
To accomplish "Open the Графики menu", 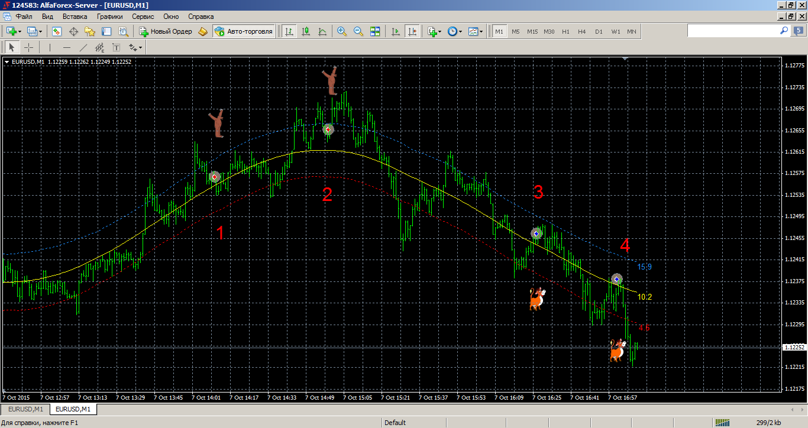I will coord(110,17).
